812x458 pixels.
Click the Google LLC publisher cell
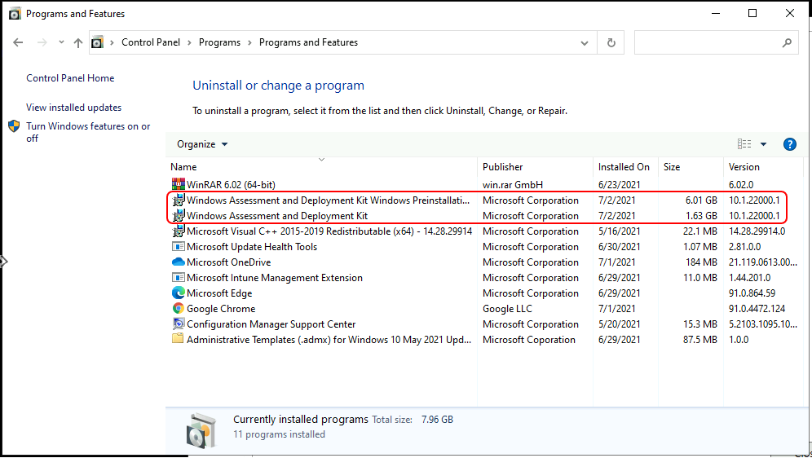(507, 309)
